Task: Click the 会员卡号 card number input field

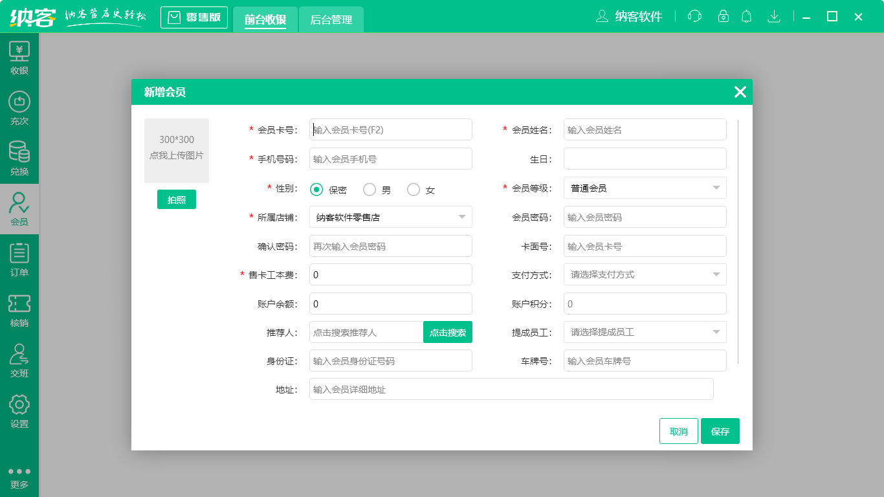Action: pyautogui.click(x=390, y=129)
